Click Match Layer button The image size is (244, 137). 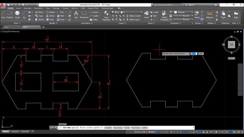coord(133,19)
